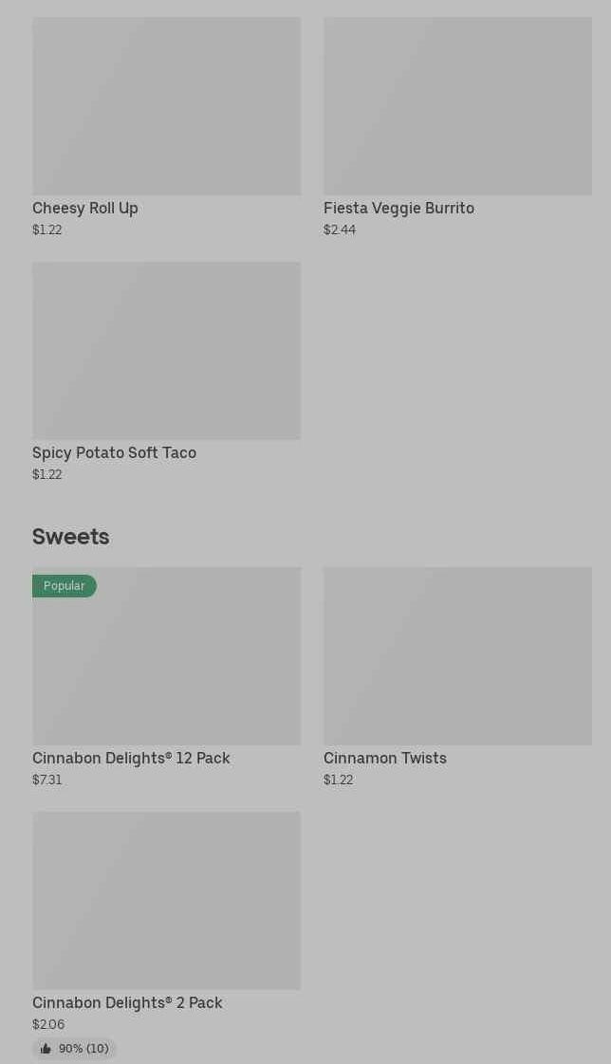Screen dimensions: 611x1064
Task: Click the Cheesy Roll Up item image
Action: point(166,105)
